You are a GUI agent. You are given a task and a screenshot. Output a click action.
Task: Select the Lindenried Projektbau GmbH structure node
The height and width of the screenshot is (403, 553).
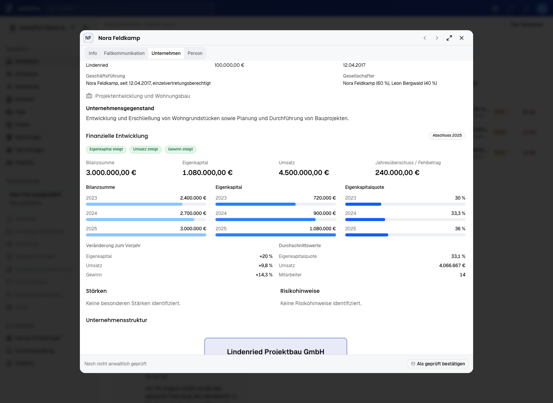pyautogui.click(x=276, y=347)
